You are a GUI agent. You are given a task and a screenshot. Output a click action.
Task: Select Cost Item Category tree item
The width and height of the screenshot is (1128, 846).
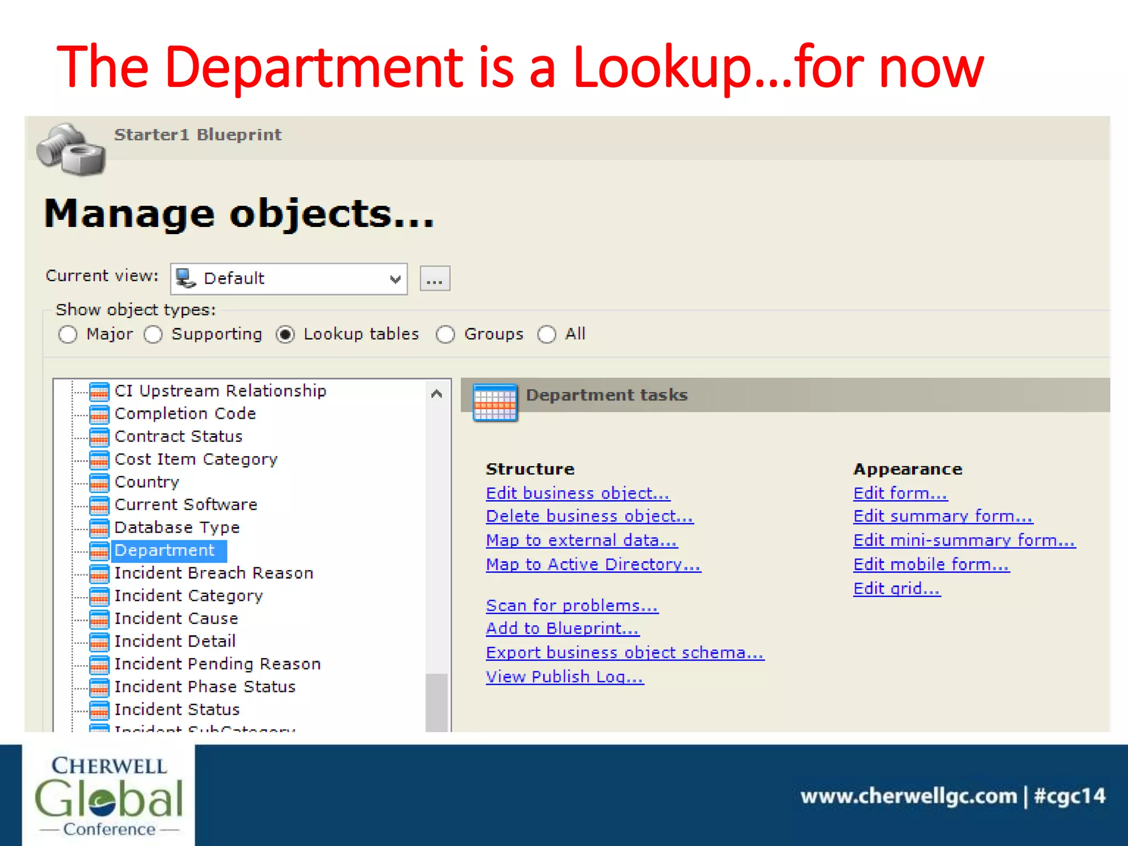pos(196,459)
